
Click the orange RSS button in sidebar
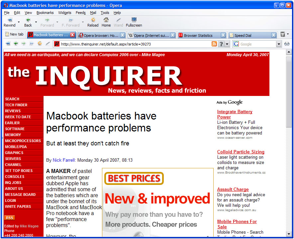[9, 218]
